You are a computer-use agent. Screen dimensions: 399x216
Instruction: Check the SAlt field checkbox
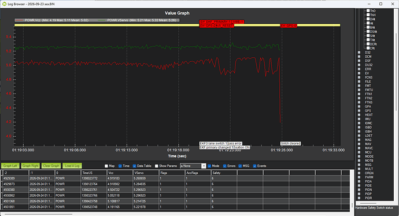[x=368, y=36]
